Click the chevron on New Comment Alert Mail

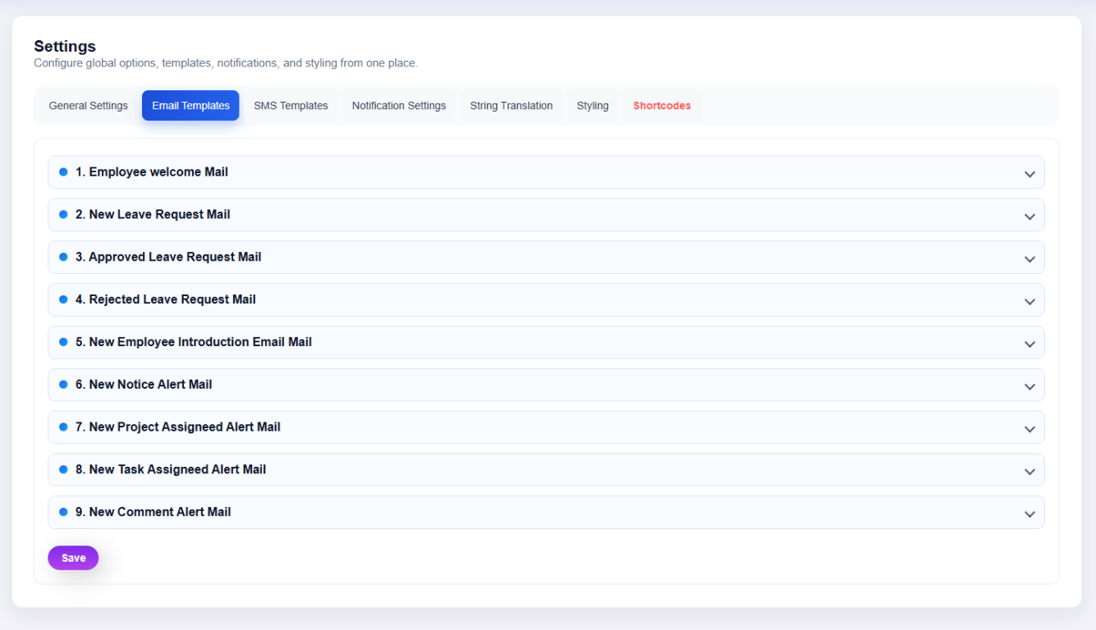(x=1030, y=514)
